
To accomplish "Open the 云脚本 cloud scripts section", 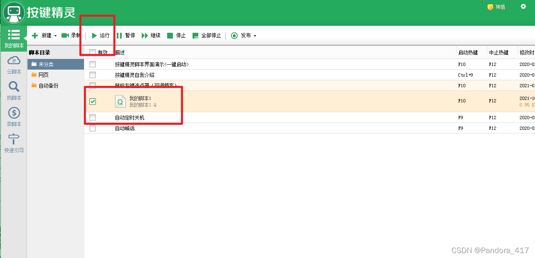I will (14, 65).
